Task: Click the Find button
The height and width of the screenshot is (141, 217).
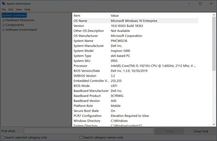Action: (170, 131)
